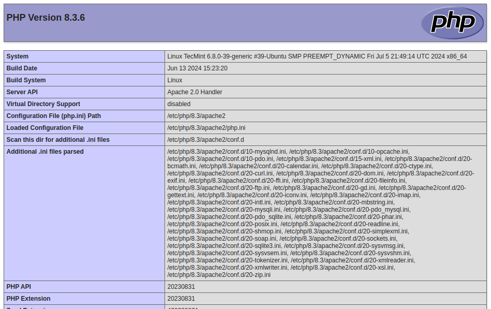Select the 10-mysqlnd.ini file path
The image size is (491, 309).
[222, 152]
